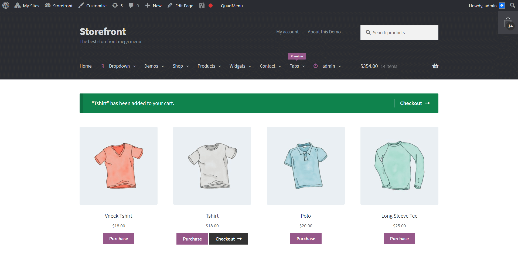Go to the Home menu item

[x=86, y=66]
